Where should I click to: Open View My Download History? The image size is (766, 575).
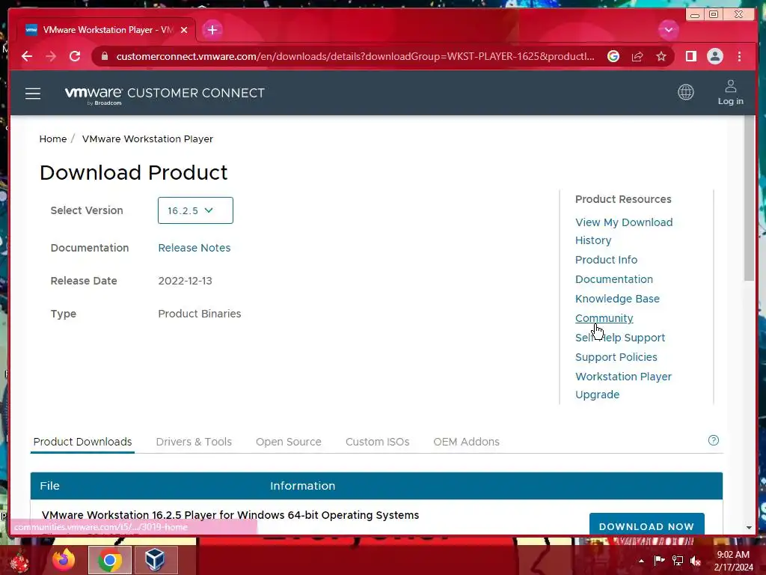(624, 231)
